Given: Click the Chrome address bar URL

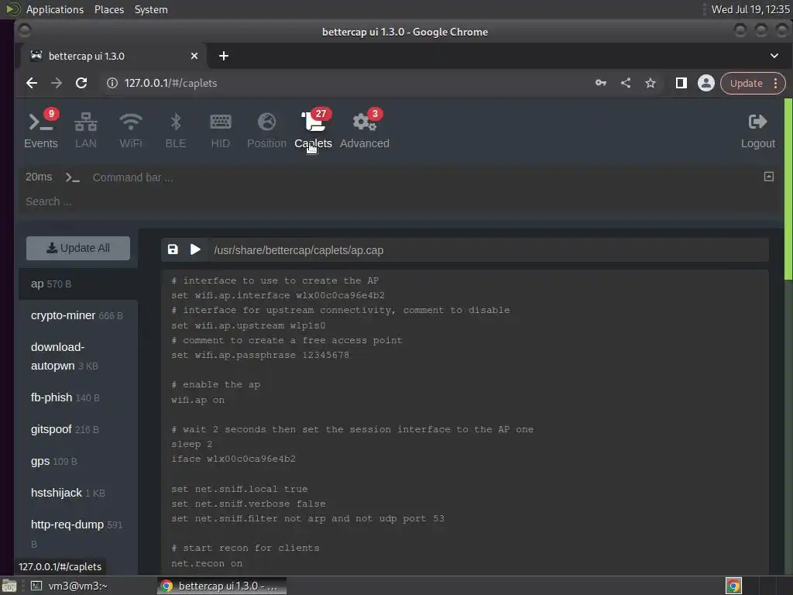Looking at the screenshot, I should click(x=170, y=83).
